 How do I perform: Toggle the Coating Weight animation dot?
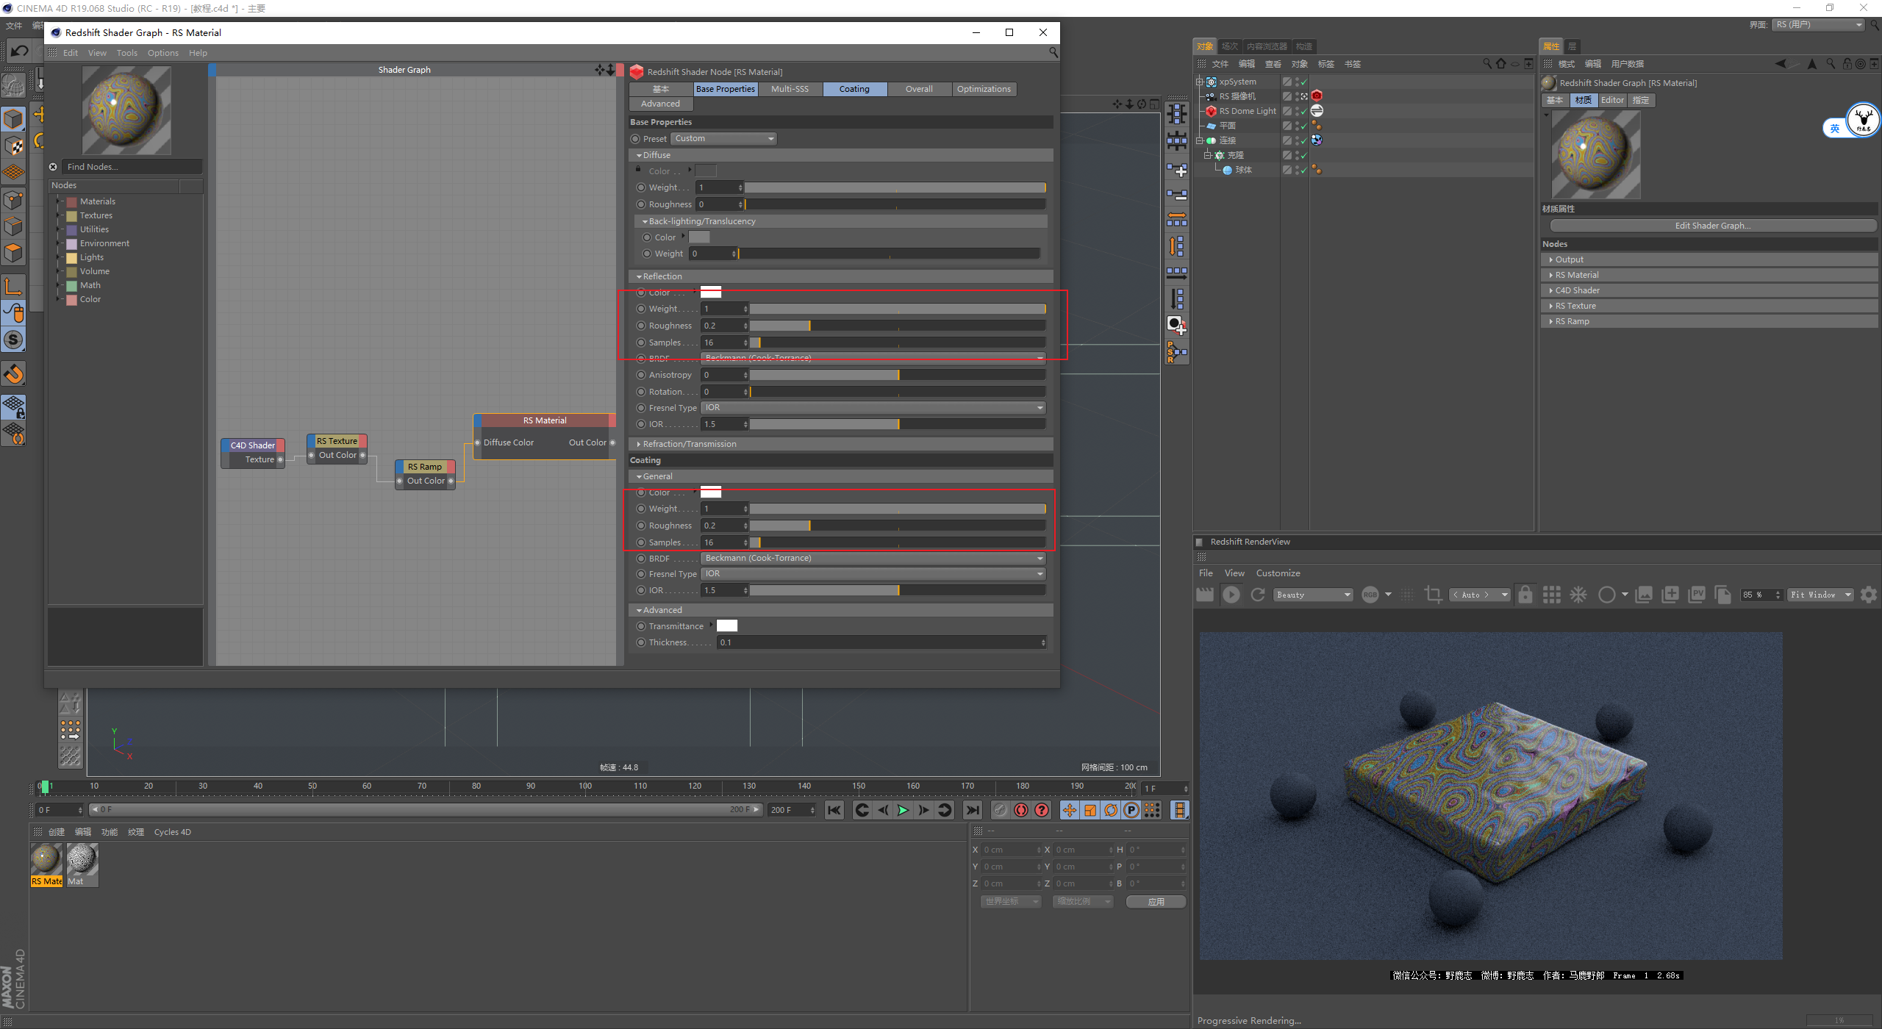coord(641,509)
